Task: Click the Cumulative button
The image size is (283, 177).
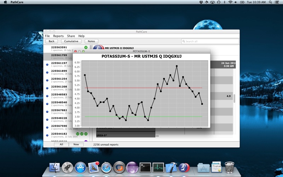Action: click(x=71, y=41)
